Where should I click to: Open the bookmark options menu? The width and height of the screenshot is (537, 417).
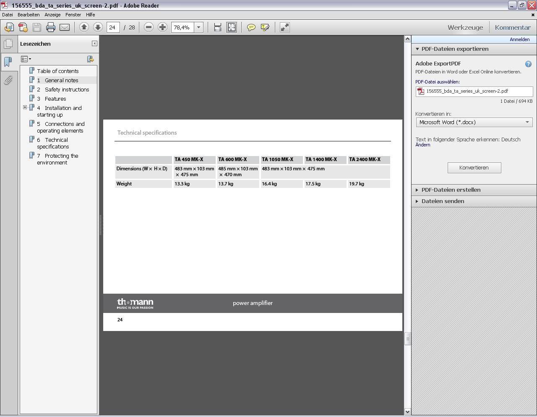point(26,59)
